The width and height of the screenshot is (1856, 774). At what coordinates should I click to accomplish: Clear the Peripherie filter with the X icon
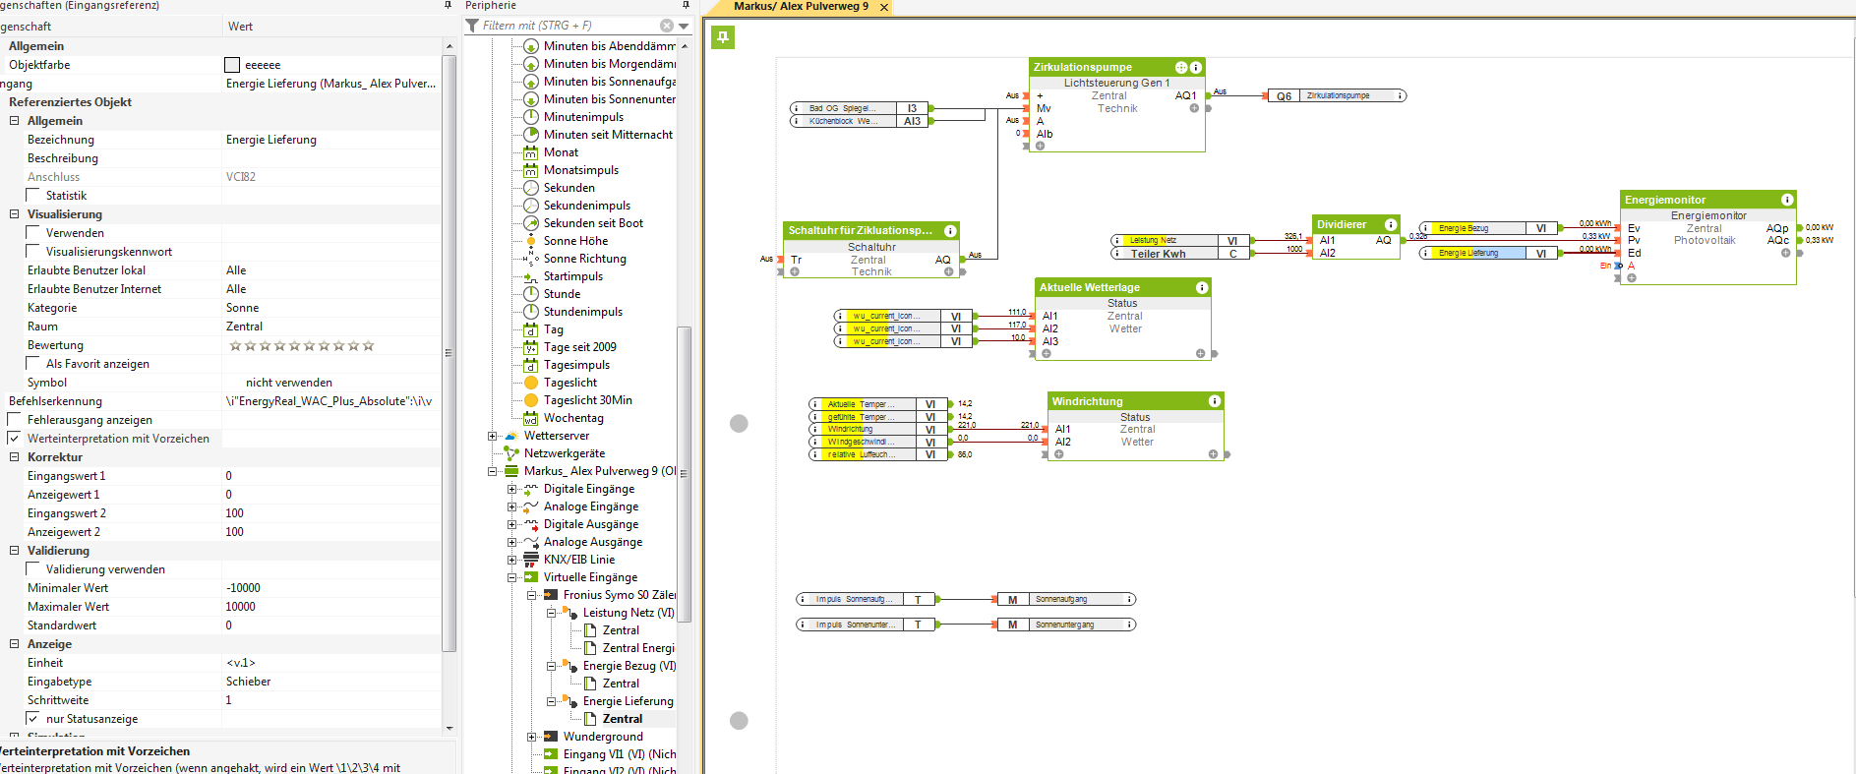(x=667, y=26)
